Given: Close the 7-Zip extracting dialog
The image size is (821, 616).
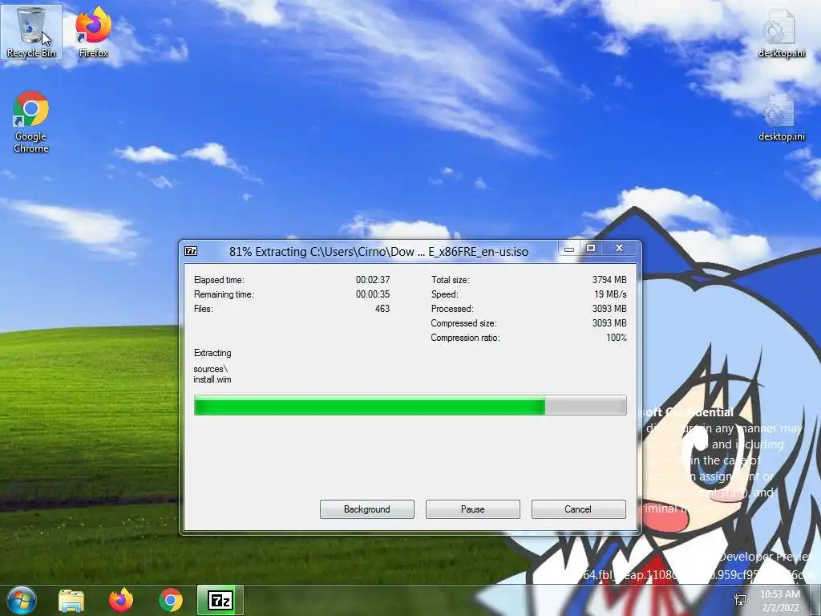Looking at the screenshot, I should click(x=620, y=249).
